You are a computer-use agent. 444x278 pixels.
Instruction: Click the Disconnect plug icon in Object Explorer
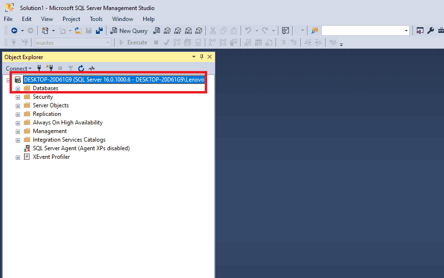point(49,69)
